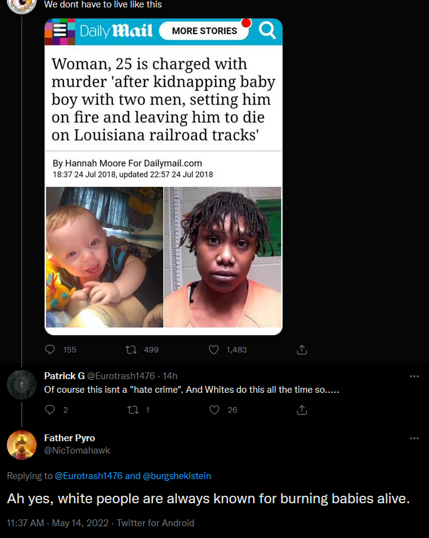This screenshot has width=429, height=538.
Task: Like the main tweet with 1,483 likes
Action: click(x=214, y=349)
